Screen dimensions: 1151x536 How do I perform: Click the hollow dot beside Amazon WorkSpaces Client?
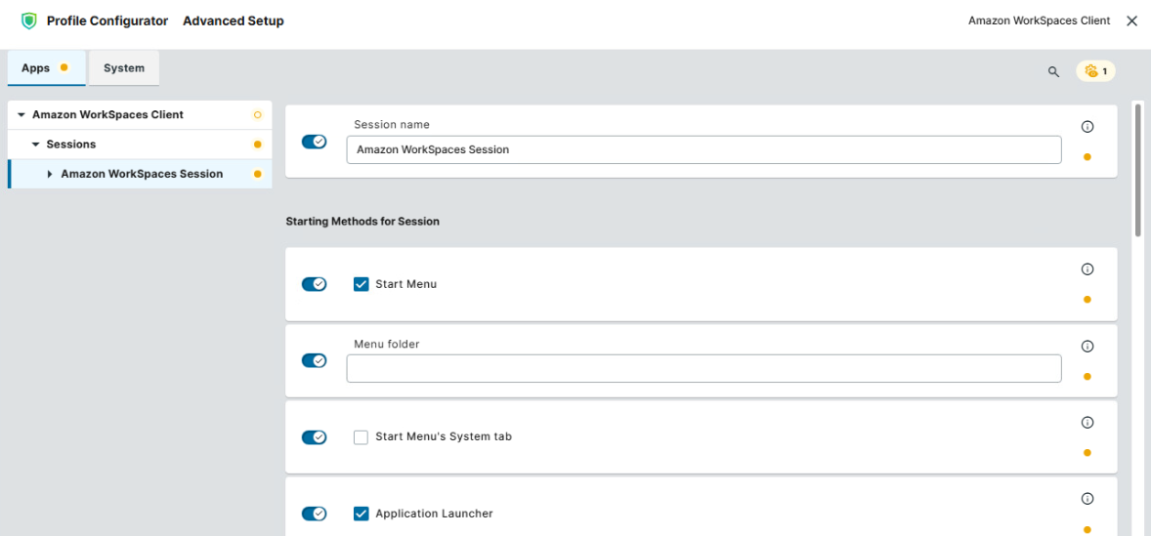pos(257,115)
